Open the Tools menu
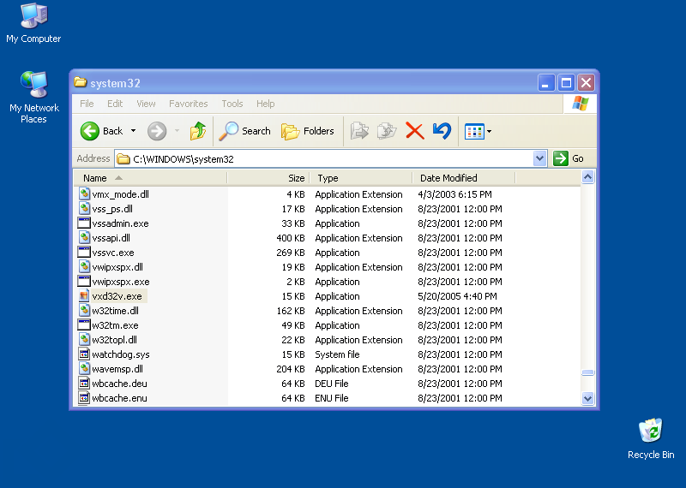This screenshot has height=488, width=686. pyautogui.click(x=232, y=104)
